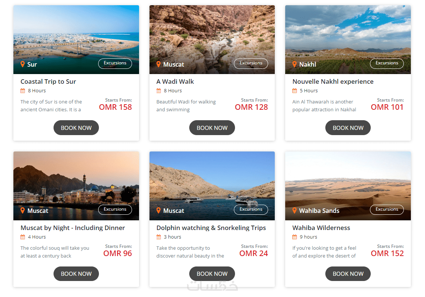Viewport: 425px width, 297px height.
Task: Open Dolphin watching & Snorkeling Trips title
Action: click(211, 228)
